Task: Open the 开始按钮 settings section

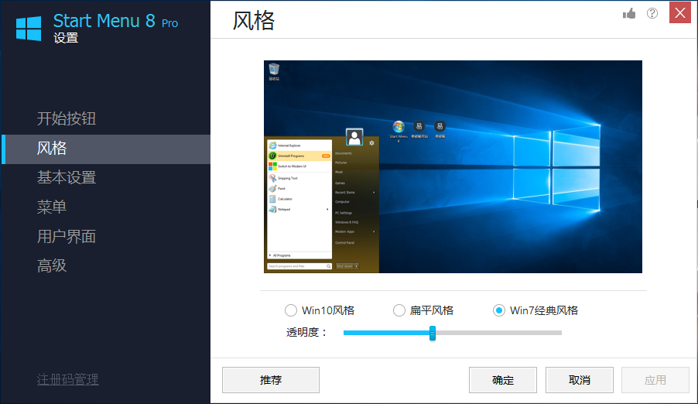Action: coord(67,119)
